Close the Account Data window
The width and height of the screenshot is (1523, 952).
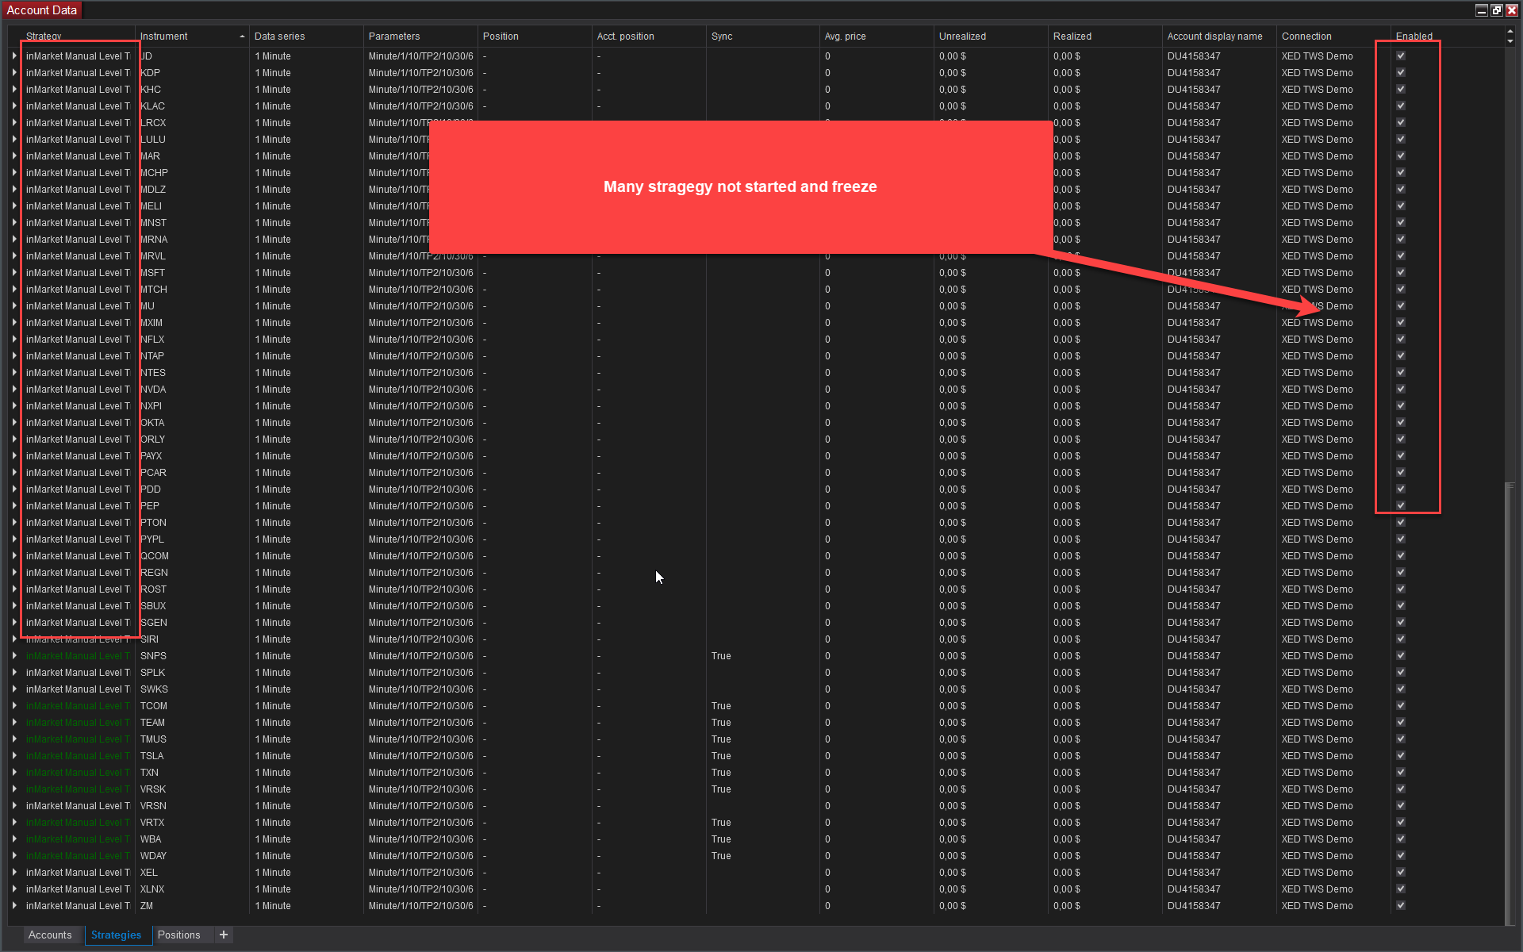(1512, 10)
